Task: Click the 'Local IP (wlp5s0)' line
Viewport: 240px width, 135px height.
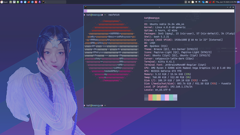Action: coord(168,87)
